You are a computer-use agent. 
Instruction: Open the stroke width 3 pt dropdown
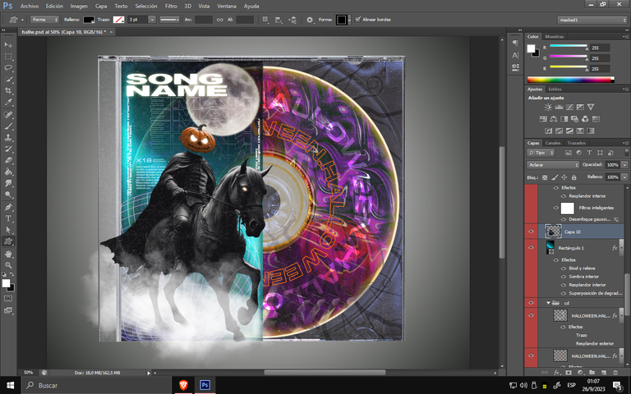click(152, 20)
